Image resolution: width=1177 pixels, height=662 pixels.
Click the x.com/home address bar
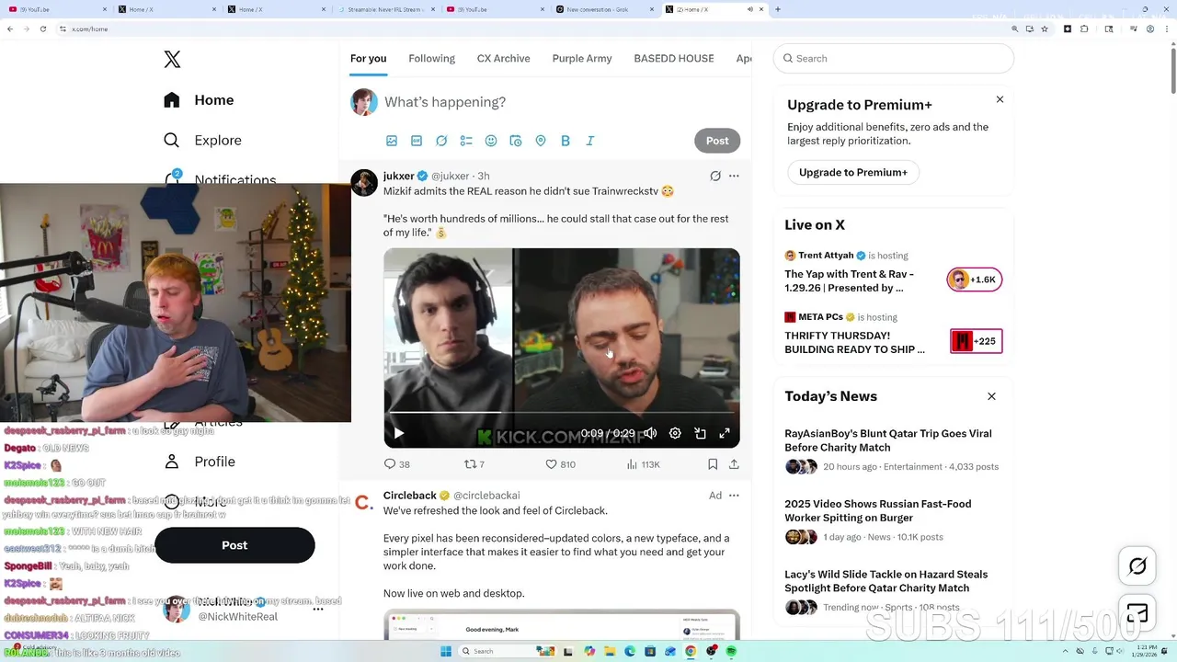(x=533, y=29)
